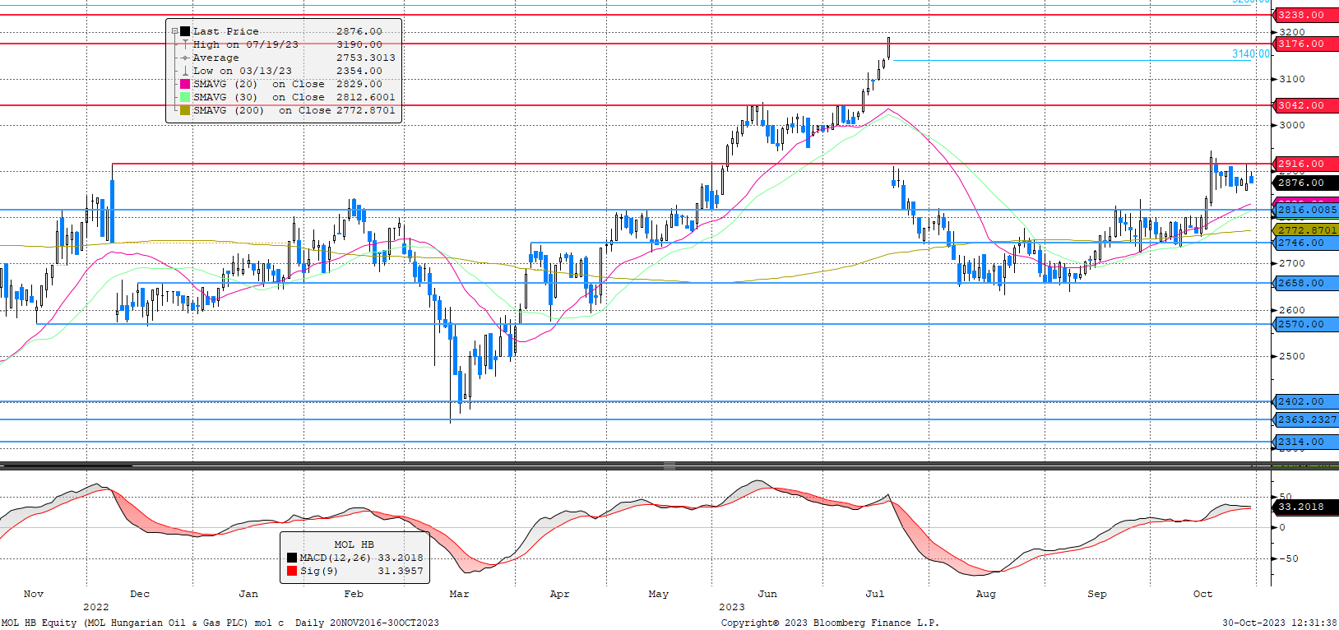Select 'SMAVG (30) on Close' legend text
This screenshot has height=630, width=1339.
click(259, 97)
